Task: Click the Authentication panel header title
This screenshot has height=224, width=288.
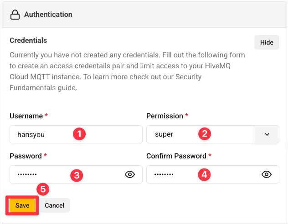Action: [48, 15]
